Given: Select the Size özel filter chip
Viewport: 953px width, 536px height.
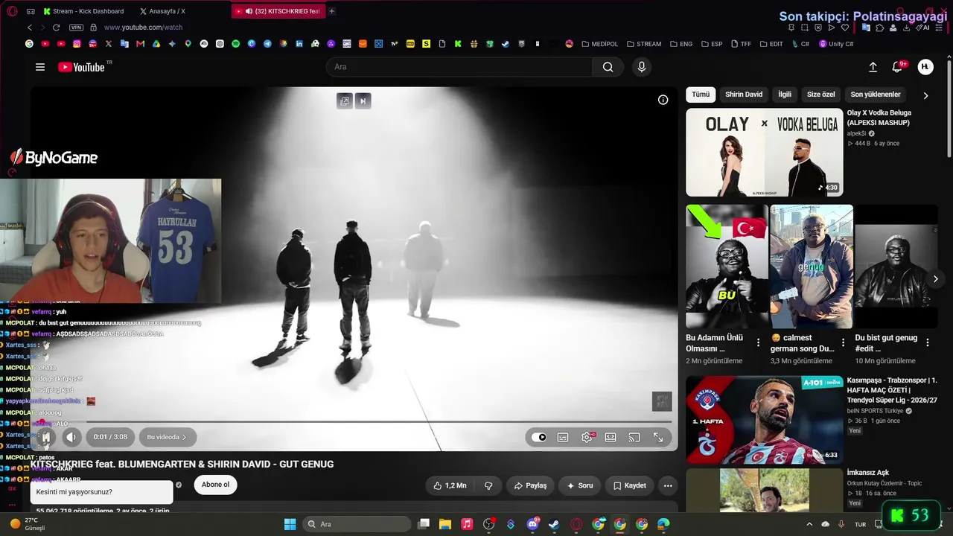Looking at the screenshot, I should click(x=821, y=95).
